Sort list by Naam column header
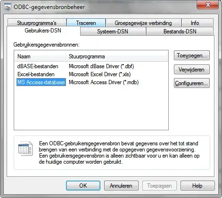Image resolution: width=222 pixels, height=198 pixels. 40,56
